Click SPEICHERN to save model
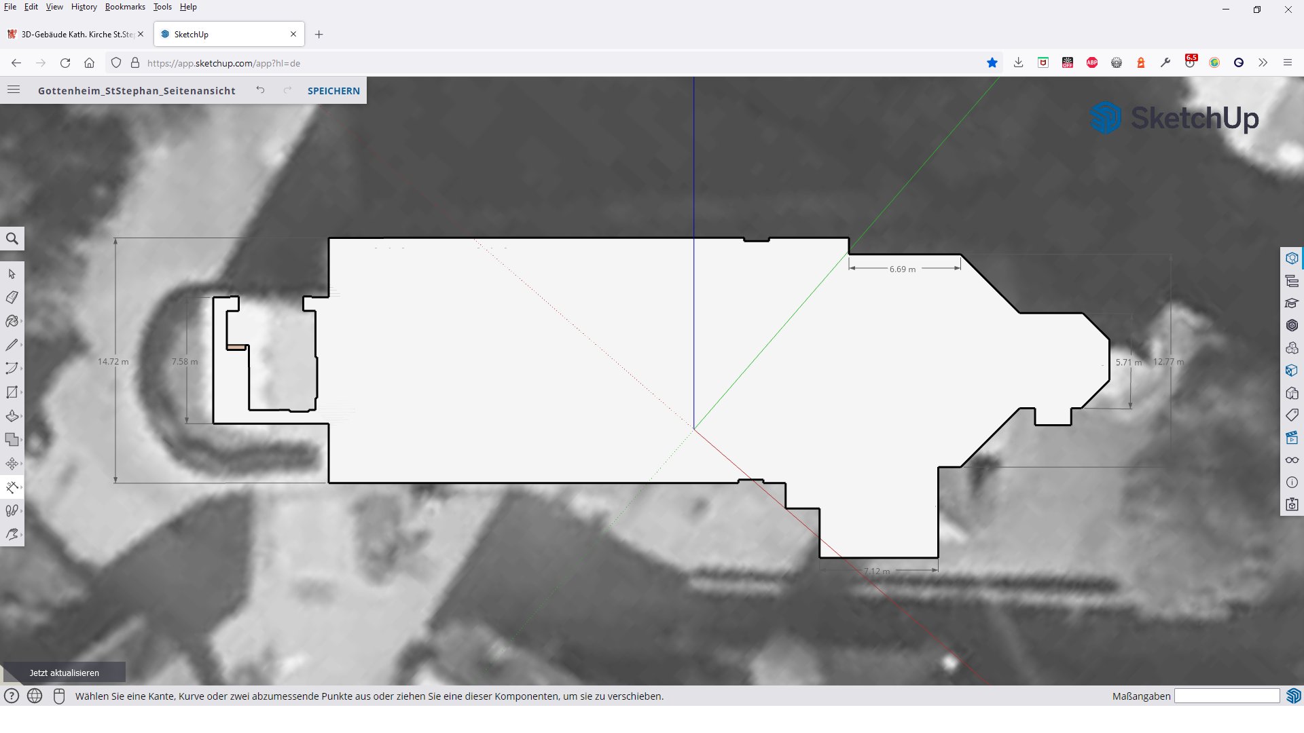 click(333, 91)
